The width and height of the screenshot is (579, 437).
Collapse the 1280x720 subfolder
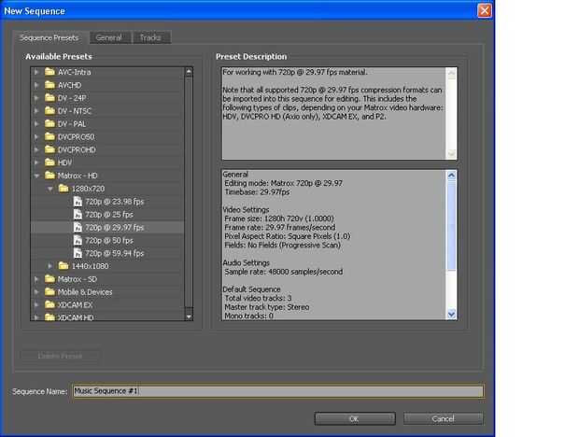49,189
